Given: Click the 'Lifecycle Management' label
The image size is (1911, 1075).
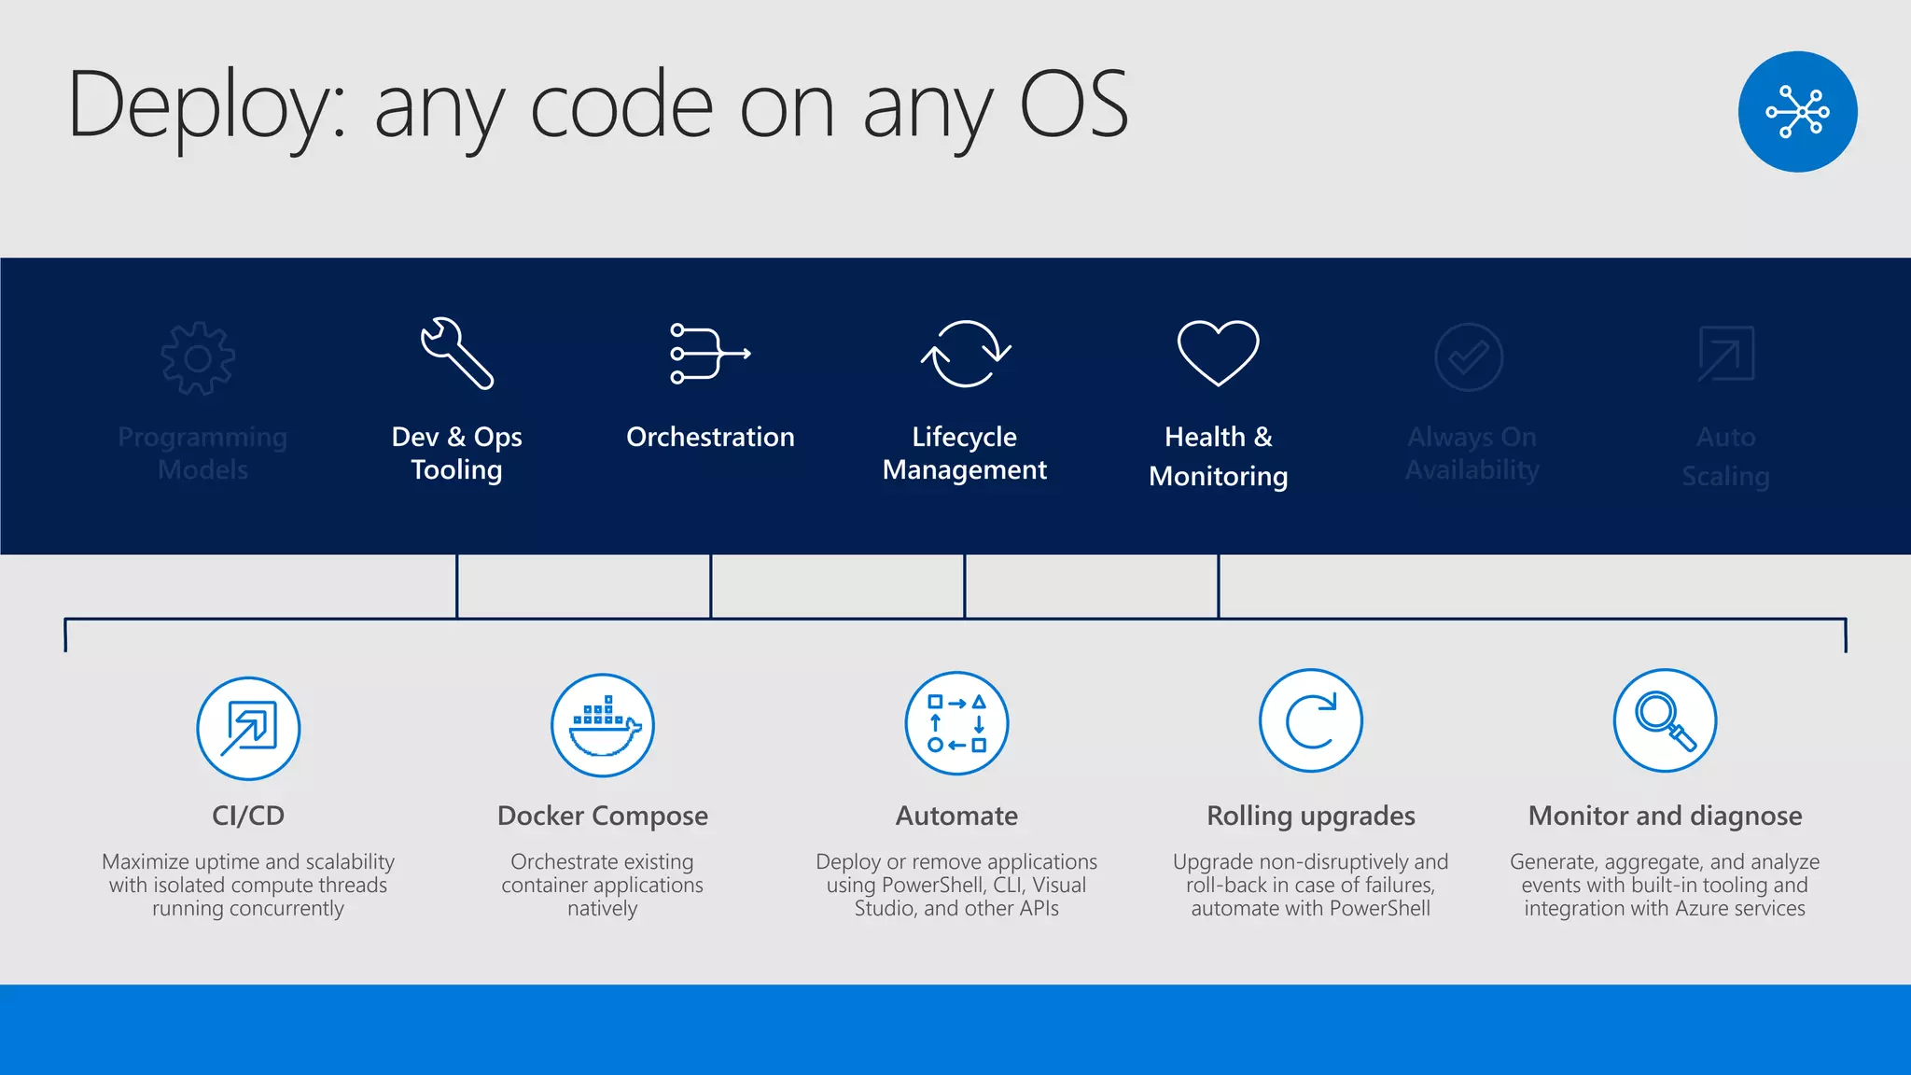Looking at the screenshot, I should point(965,454).
